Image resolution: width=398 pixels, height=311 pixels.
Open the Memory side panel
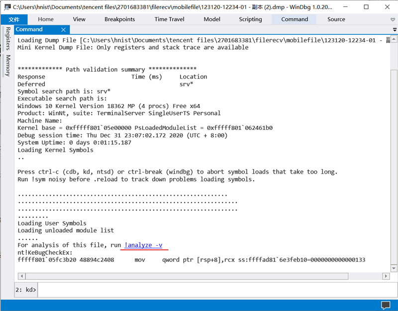click(8, 66)
